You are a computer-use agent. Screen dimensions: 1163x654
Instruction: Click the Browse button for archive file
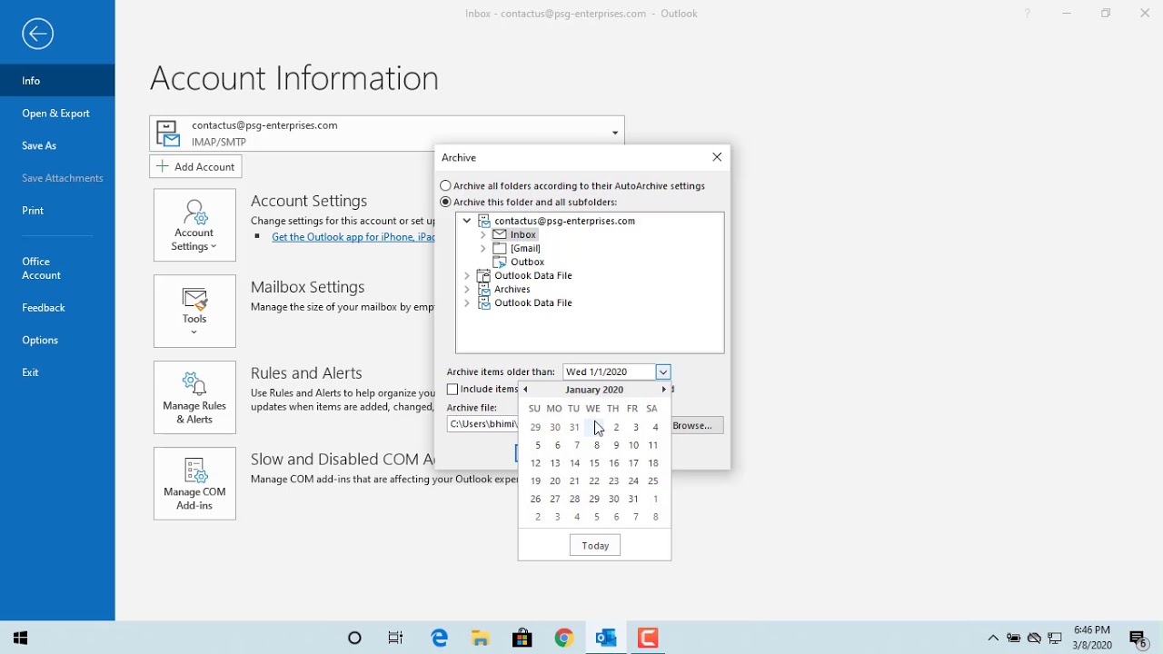(x=696, y=425)
